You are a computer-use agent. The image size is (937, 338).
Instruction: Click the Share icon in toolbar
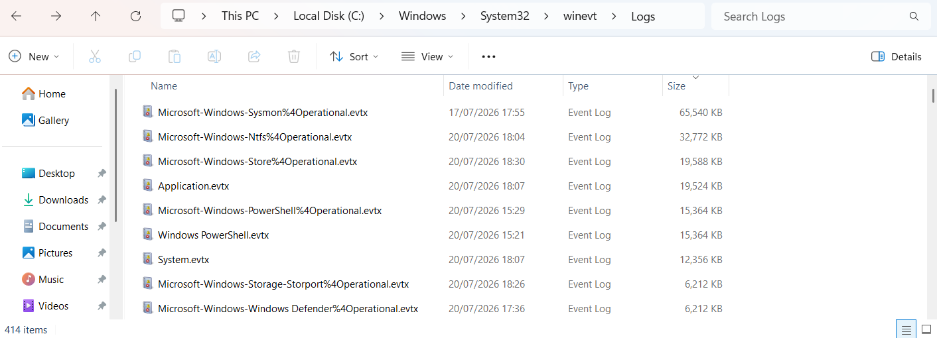pyautogui.click(x=254, y=56)
